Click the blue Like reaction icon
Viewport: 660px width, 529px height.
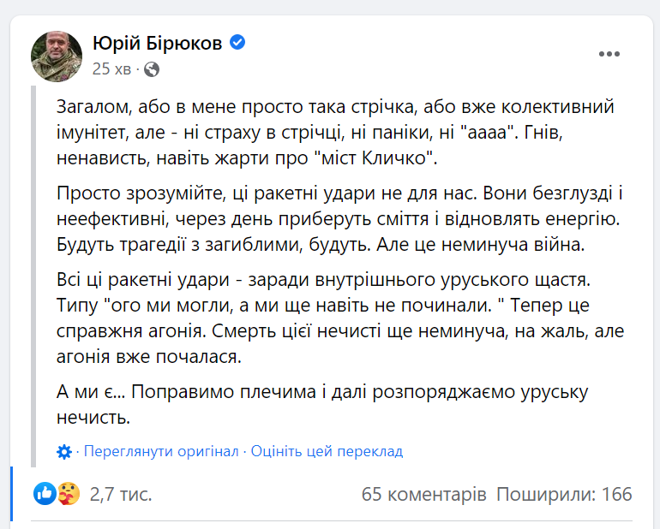(x=45, y=493)
